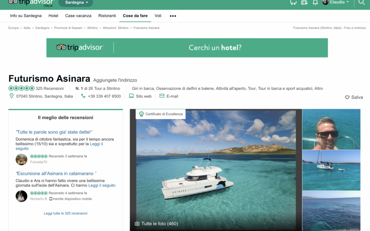Open review 'Tutte le parole sono gia' state dette!'
370x231 pixels.
coord(54,132)
